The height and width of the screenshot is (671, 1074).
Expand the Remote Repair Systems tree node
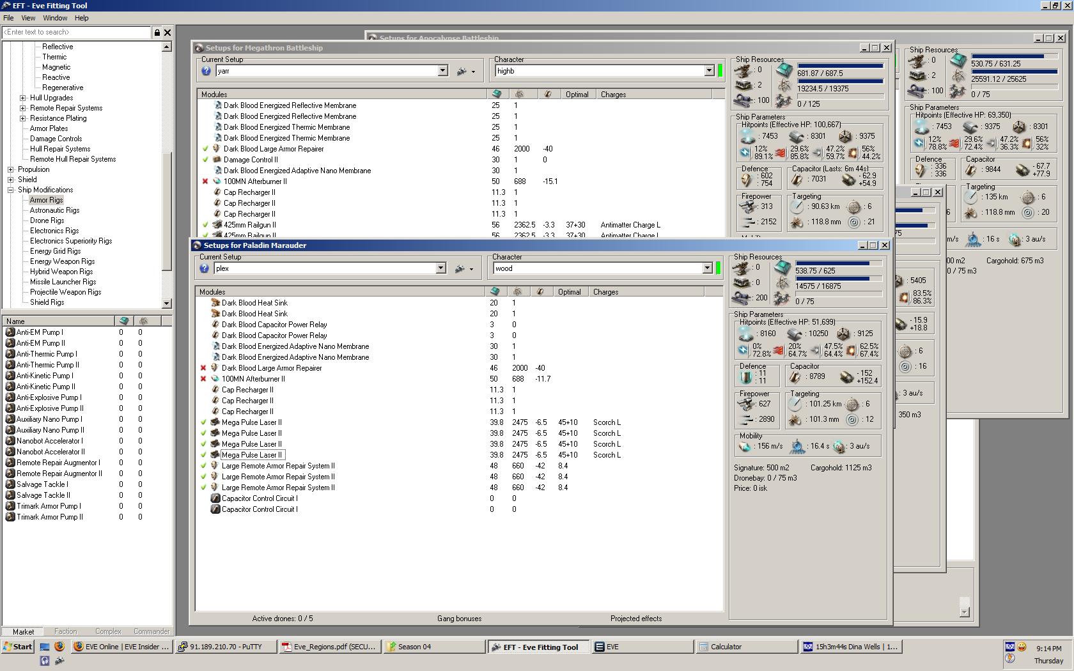tap(23, 108)
